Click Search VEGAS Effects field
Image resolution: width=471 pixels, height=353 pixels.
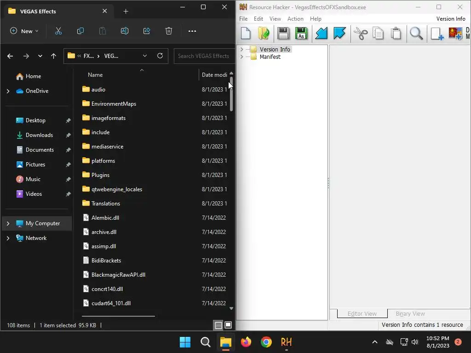click(x=204, y=56)
